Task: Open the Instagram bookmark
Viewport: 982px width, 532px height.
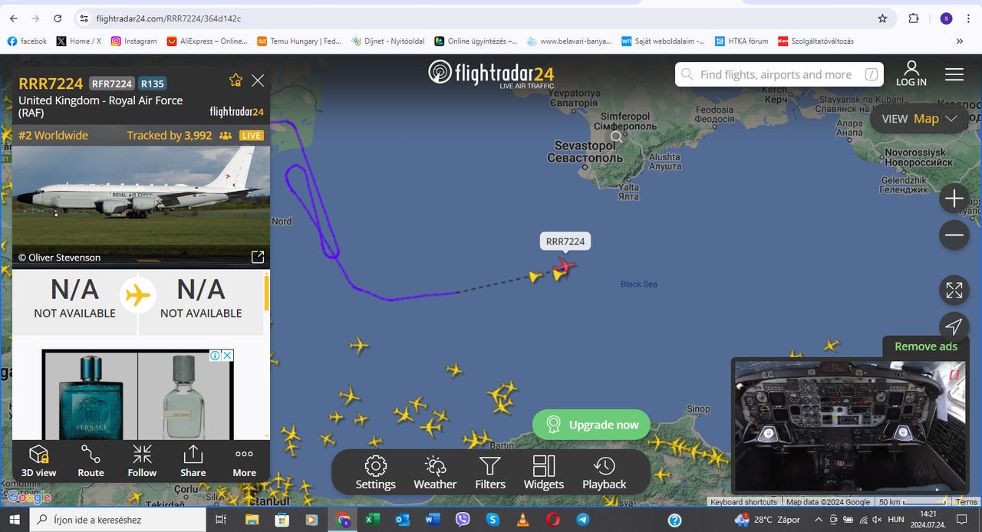Action: tap(134, 41)
